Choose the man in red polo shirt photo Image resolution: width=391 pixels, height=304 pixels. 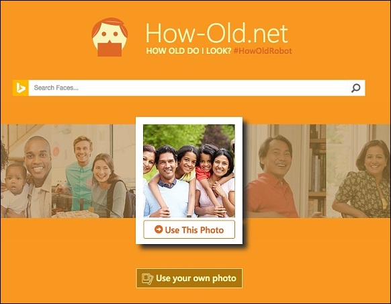coord(272,176)
